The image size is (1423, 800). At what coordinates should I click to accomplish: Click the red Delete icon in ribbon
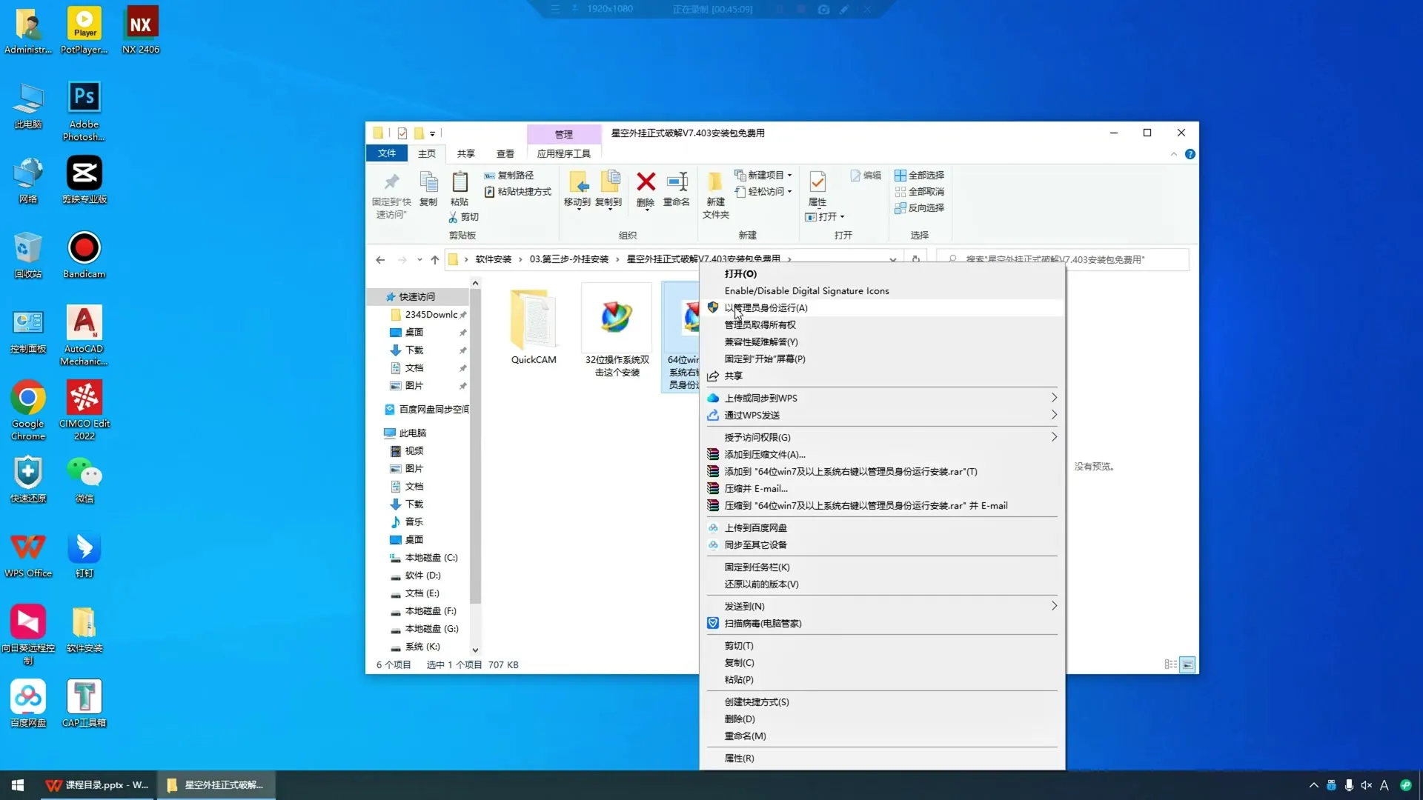click(646, 182)
